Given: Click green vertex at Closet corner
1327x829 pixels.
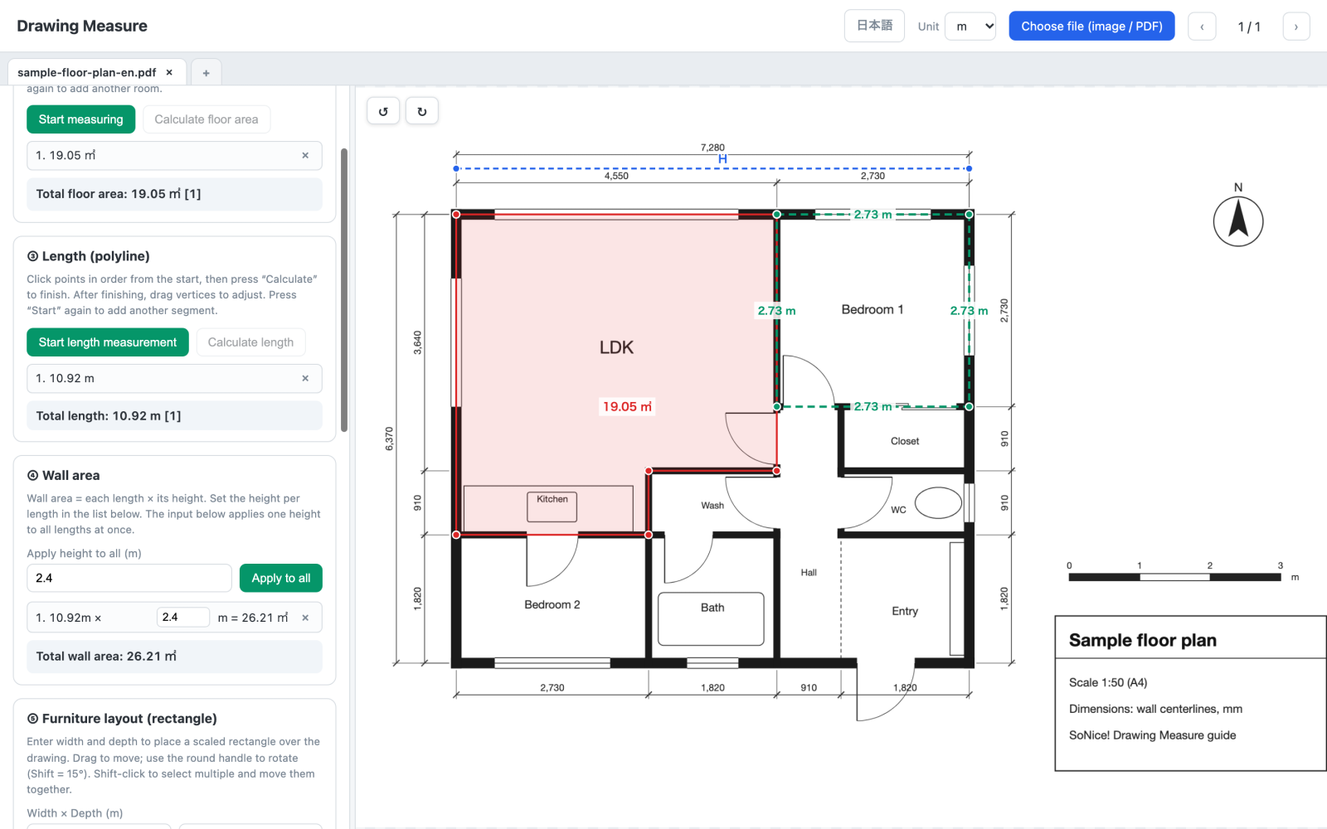Looking at the screenshot, I should 969,406.
